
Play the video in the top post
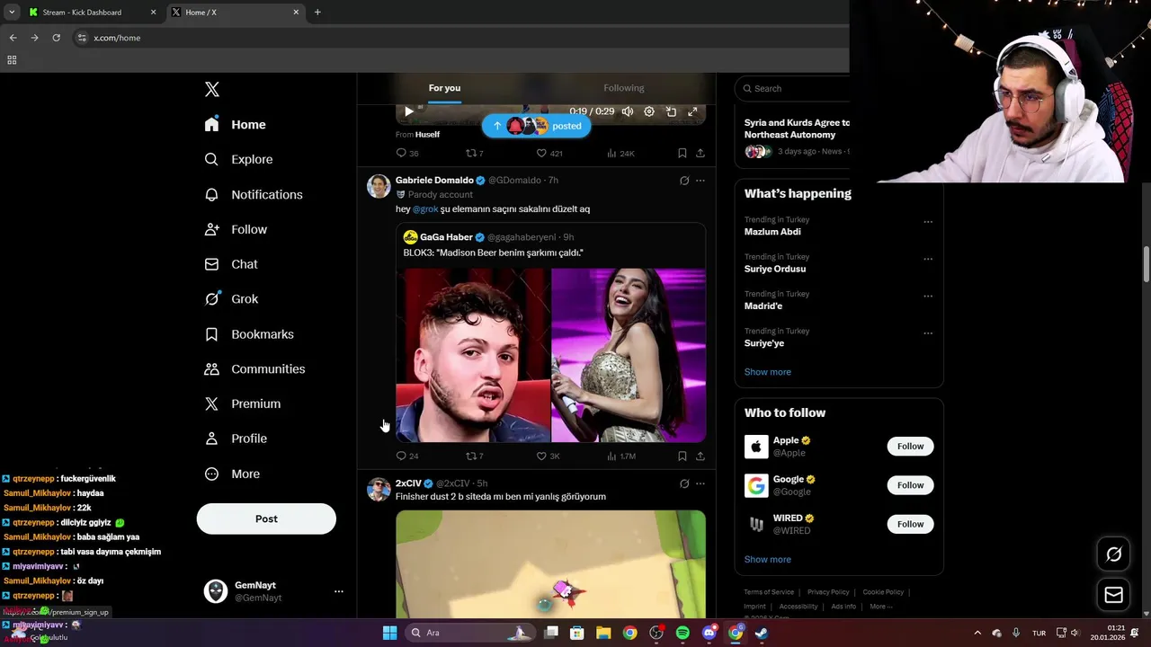[x=408, y=111]
